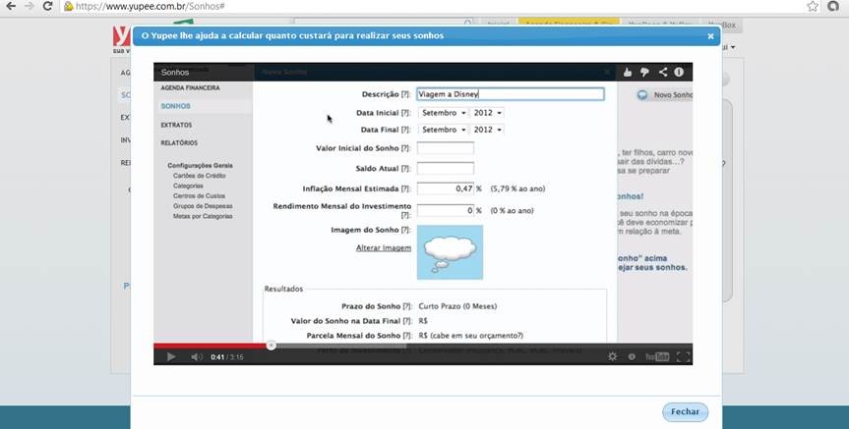Click the Descrição text field
Viewport: 849px width, 429px height.
(510, 94)
